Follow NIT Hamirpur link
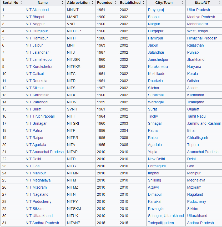 [37, 38]
